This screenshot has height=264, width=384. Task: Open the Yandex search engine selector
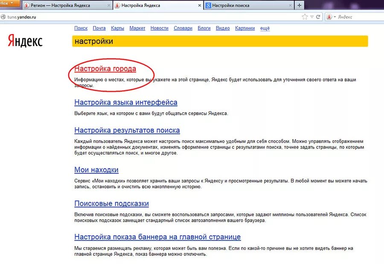pyautogui.click(x=331, y=17)
